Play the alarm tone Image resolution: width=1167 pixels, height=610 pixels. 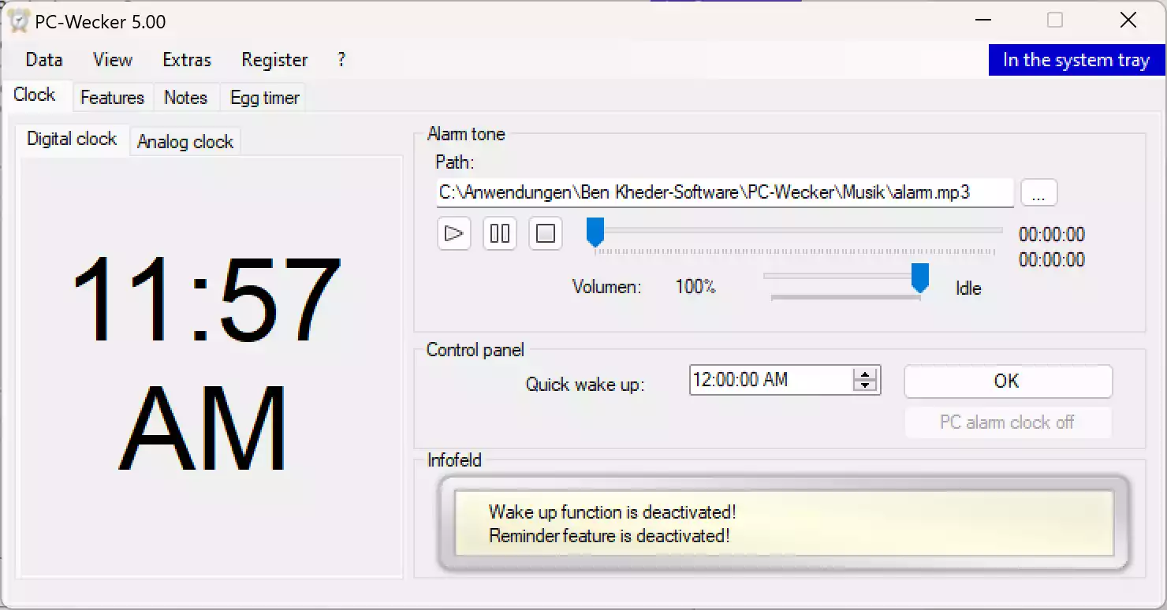point(453,233)
